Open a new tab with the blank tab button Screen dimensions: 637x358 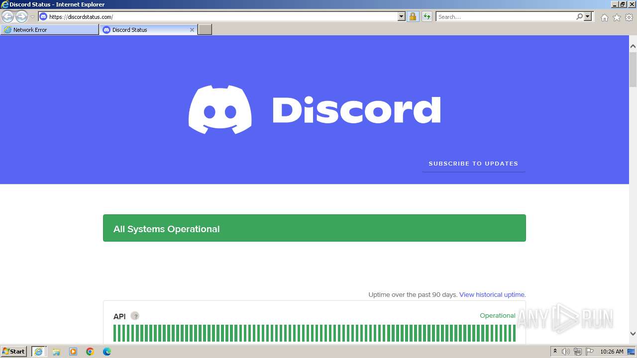click(x=205, y=30)
